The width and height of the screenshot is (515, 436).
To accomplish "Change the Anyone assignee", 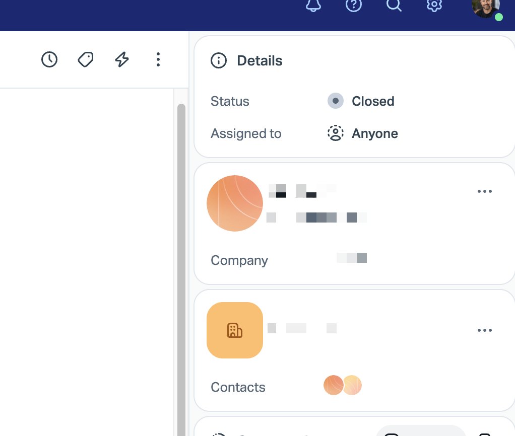I will click(375, 133).
